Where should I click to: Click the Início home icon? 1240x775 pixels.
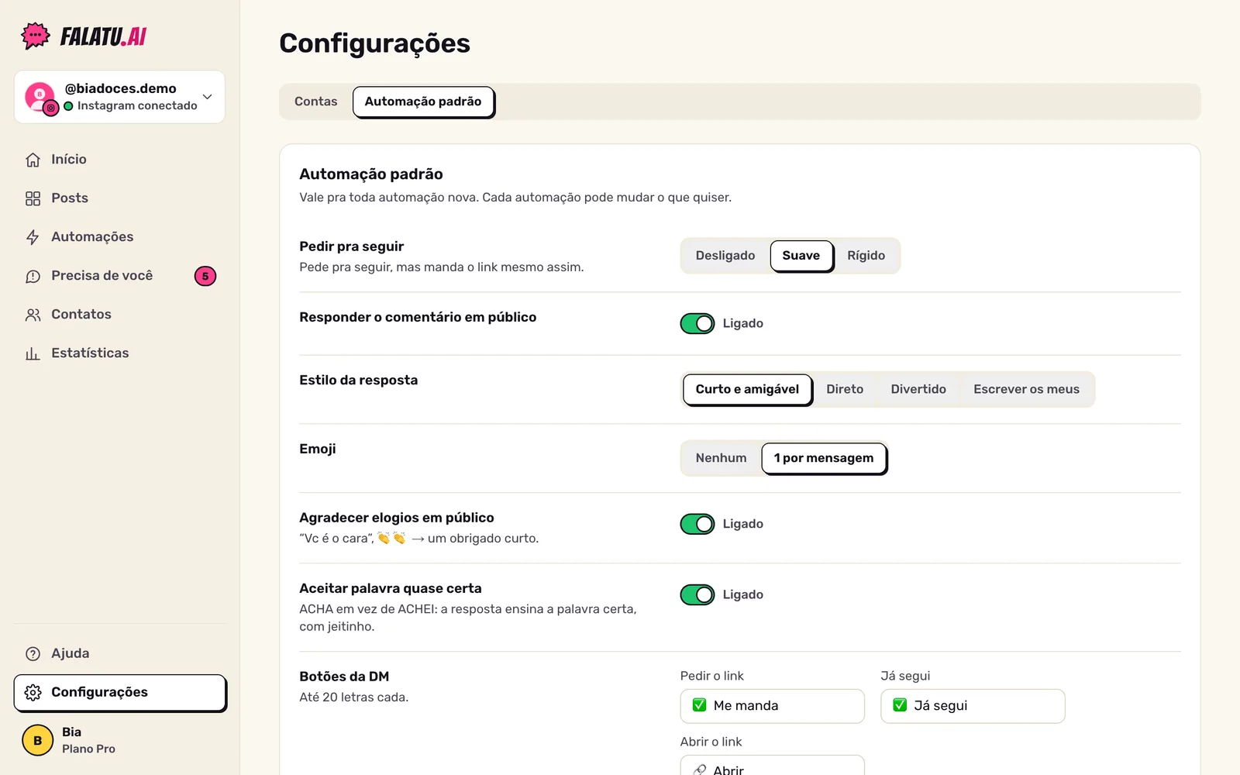click(33, 160)
